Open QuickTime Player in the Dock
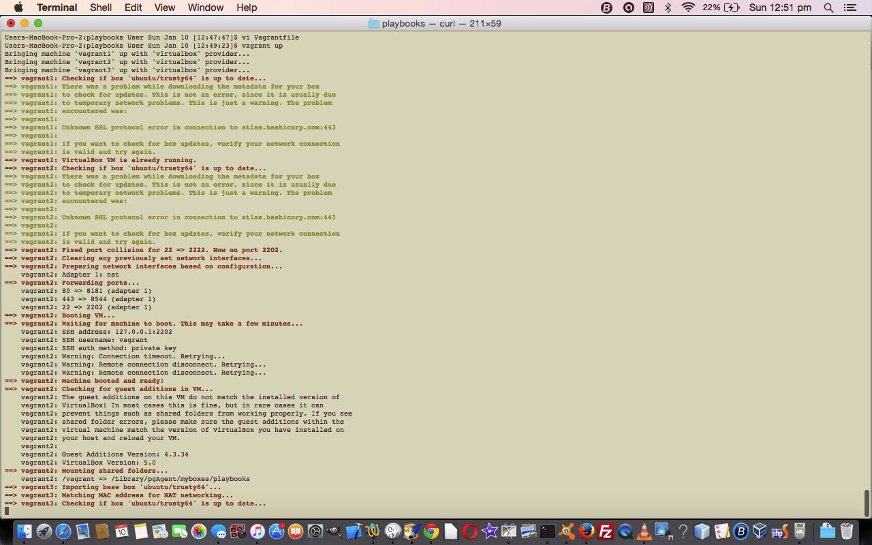This screenshot has width=872, height=545. pos(625,531)
